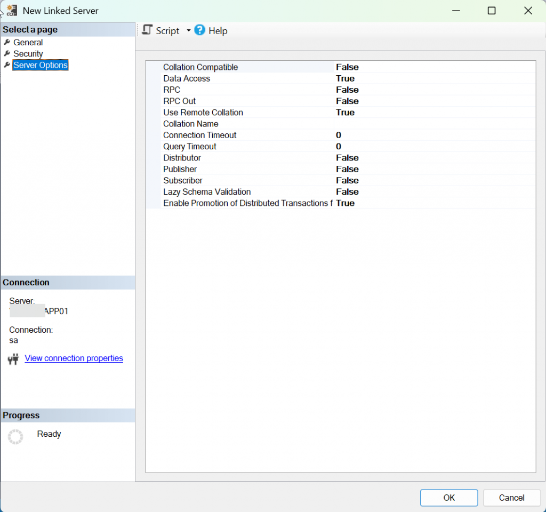Click the View connection properties link

click(x=74, y=358)
